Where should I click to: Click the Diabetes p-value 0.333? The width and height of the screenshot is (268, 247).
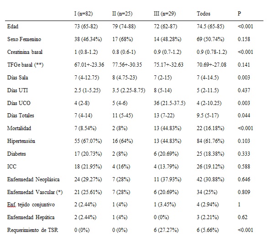[x=244, y=154]
